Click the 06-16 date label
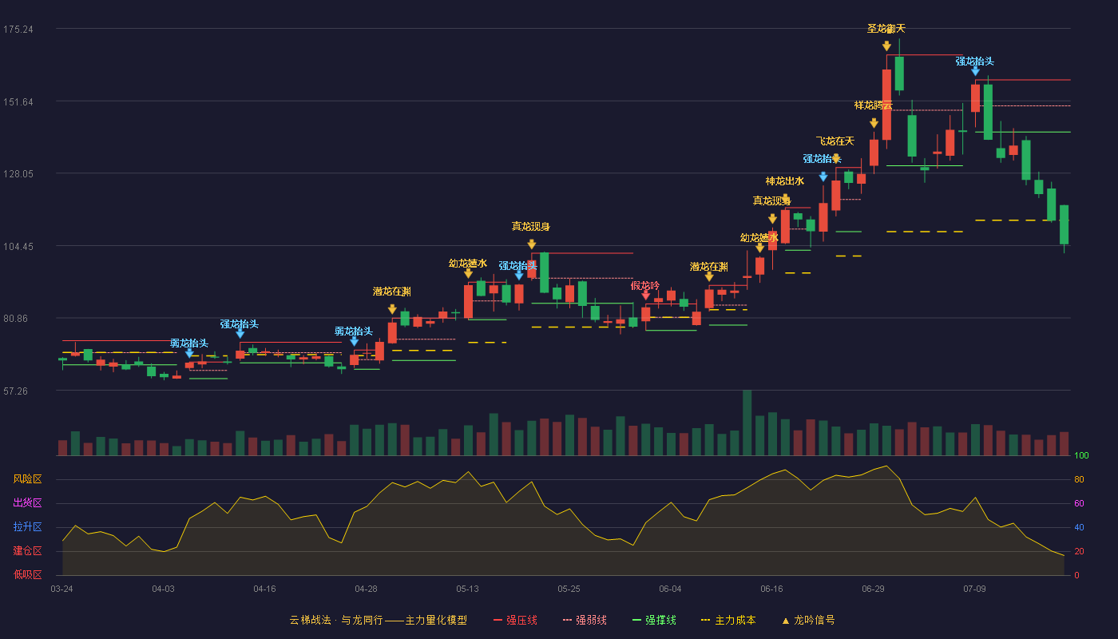This screenshot has height=639, width=1118. 771,589
